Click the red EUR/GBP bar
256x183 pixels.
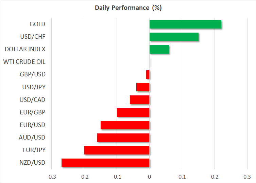tap(133, 112)
